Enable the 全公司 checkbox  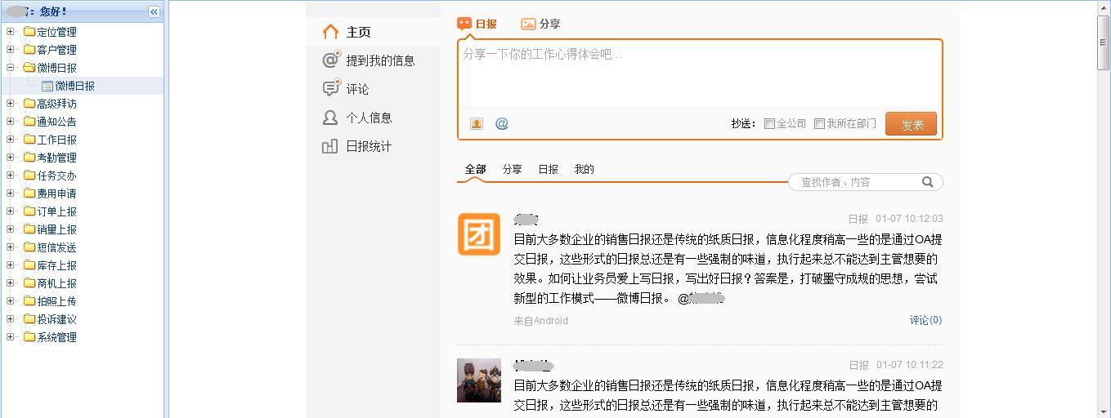(x=769, y=124)
